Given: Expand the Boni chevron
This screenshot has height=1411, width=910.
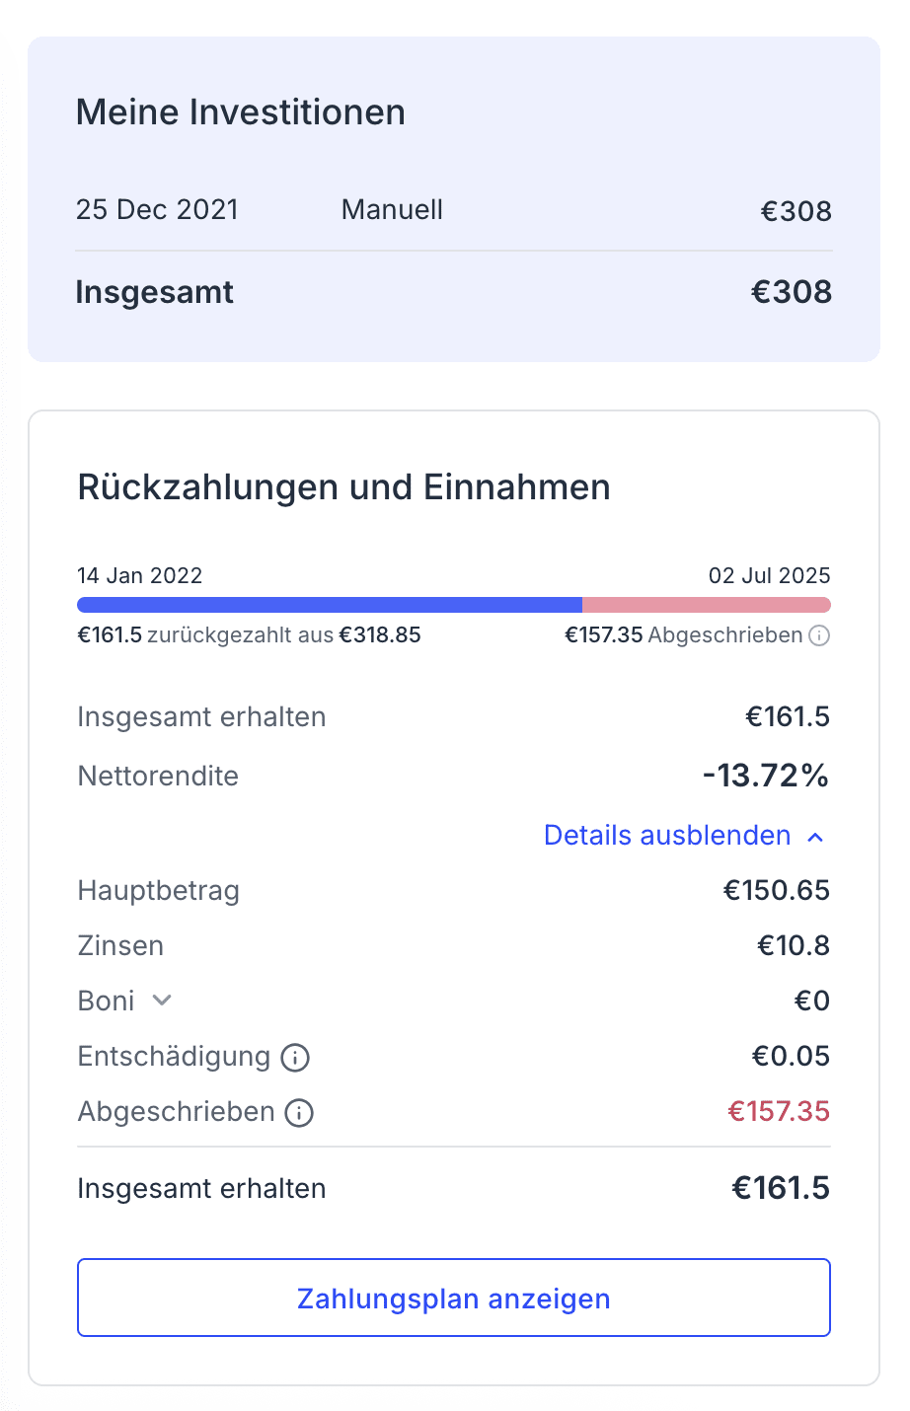Looking at the screenshot, I should point(163,1001).
